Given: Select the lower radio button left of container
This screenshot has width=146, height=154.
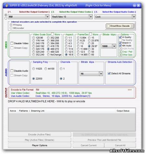Looking at the screenshot, I should pos(6,18).
